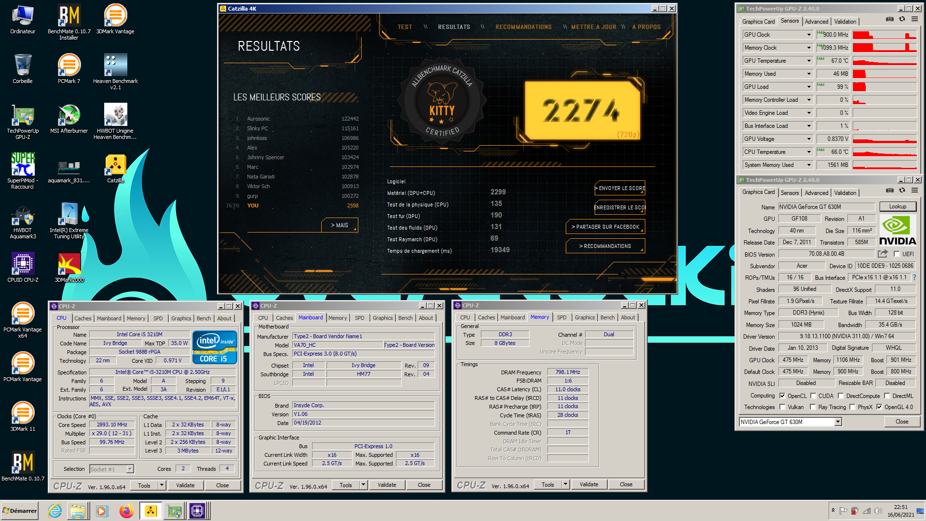
Task: Open HWBOT Aquamark3 shortcut
Action: coord(23,221)
